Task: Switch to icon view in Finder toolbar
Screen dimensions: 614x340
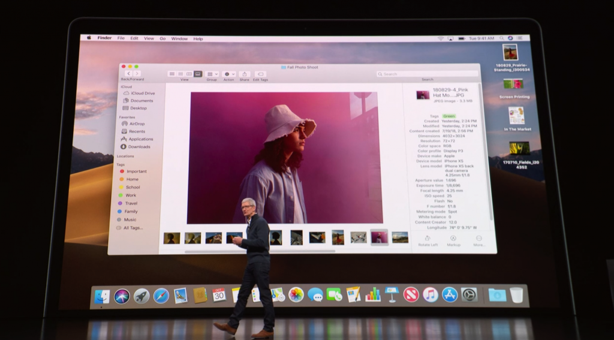Action: (172, 74)
